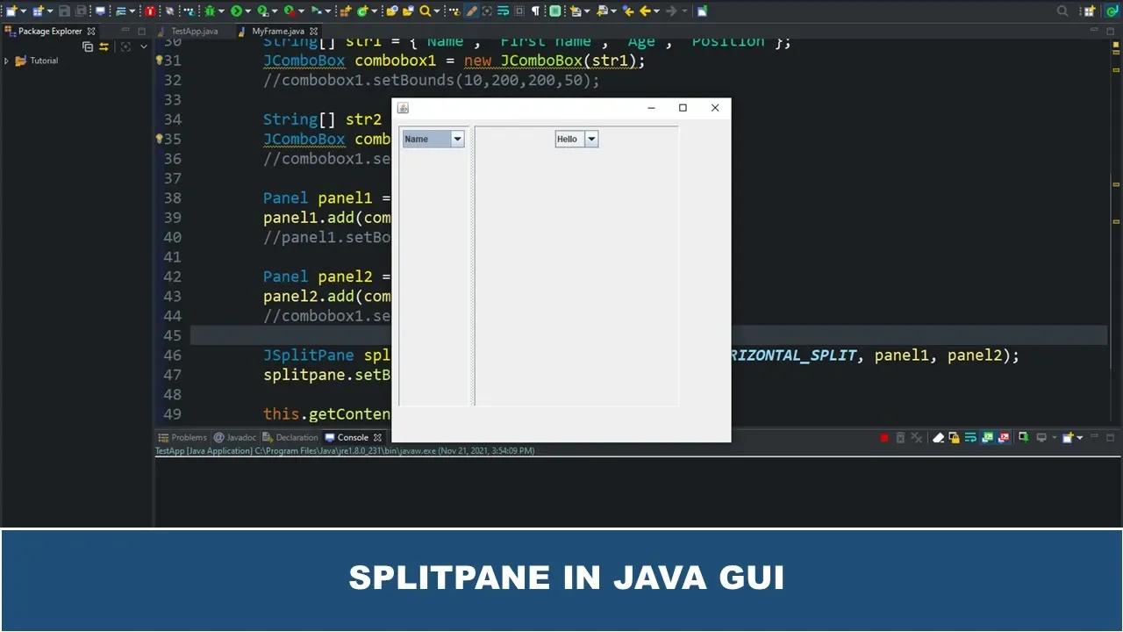The width and height of the screenshot is (1123, 632).
Task: Minimize the Java app window
Action: [651, 108]
